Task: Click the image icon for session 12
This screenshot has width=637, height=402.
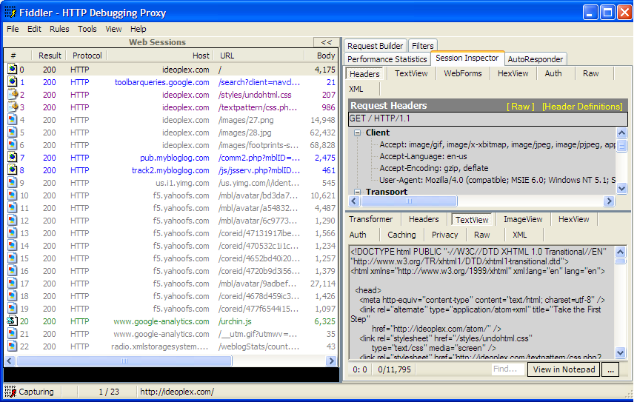Action: point(13,220)
